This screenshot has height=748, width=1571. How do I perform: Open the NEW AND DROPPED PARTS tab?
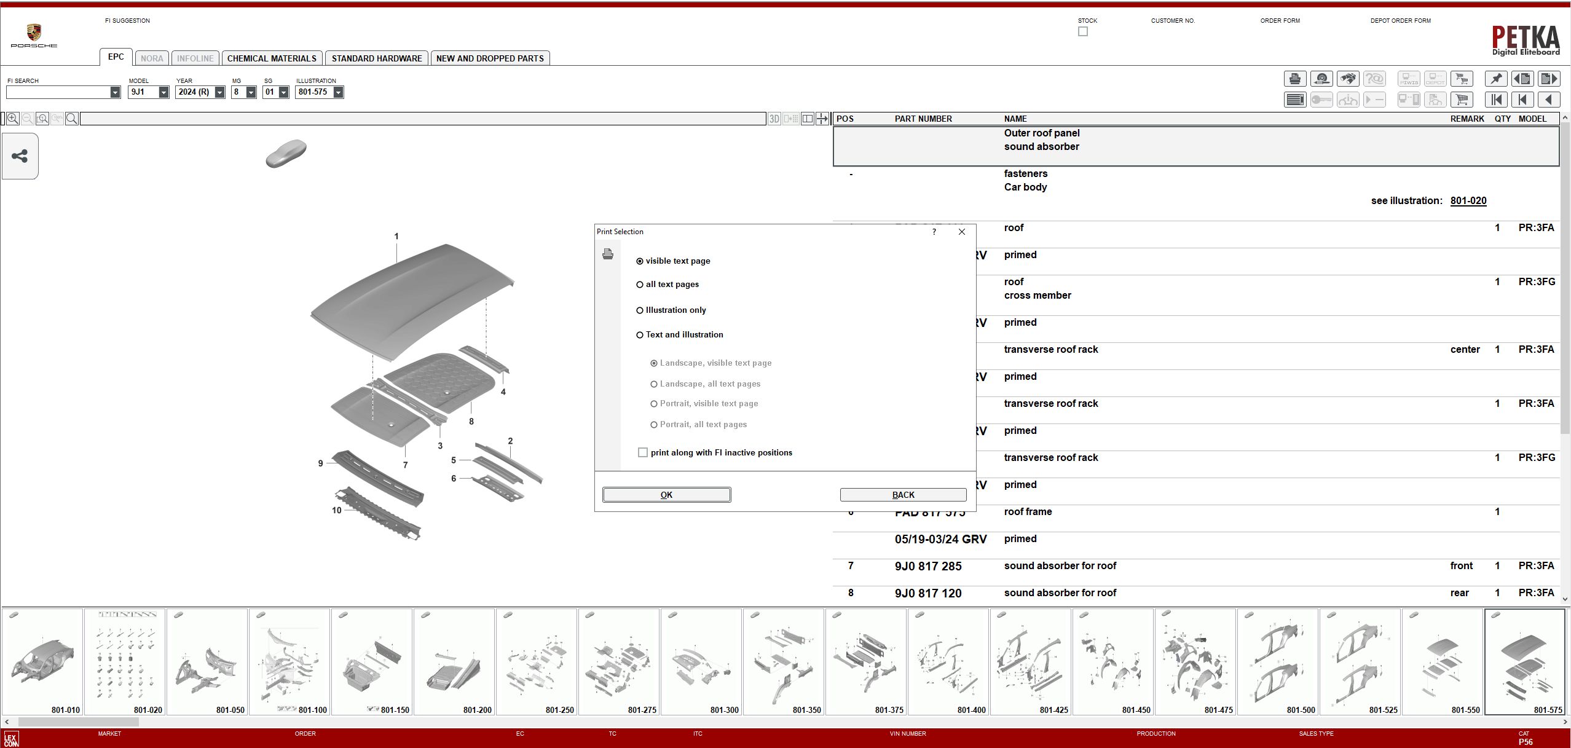pyautogui.click(x=490, y=57)
